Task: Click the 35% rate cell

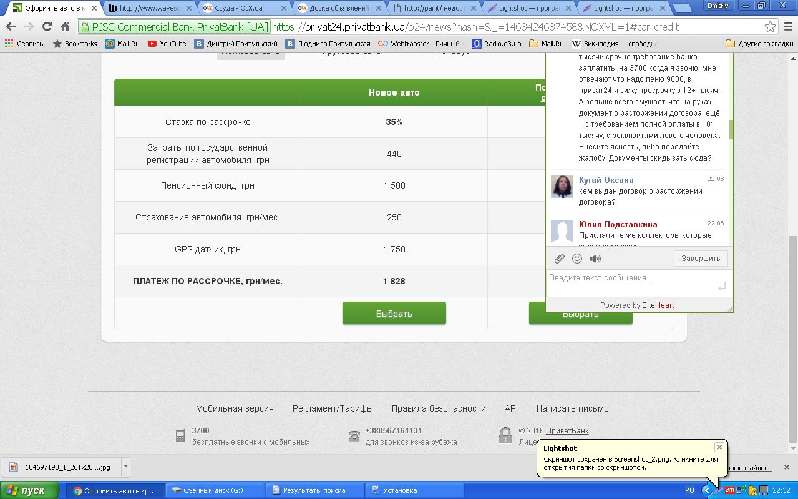Action: [394, 122]
